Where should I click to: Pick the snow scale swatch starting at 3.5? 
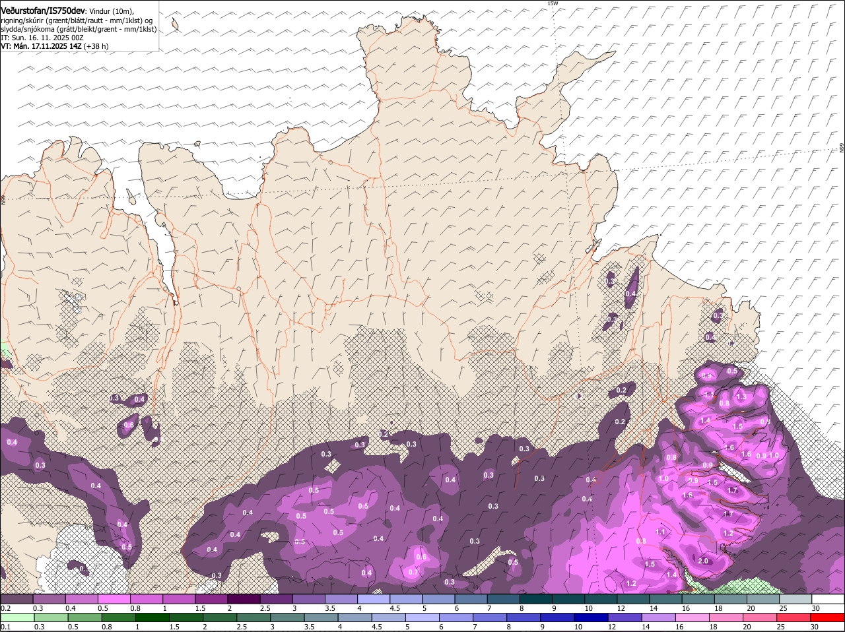coord(341,599)
